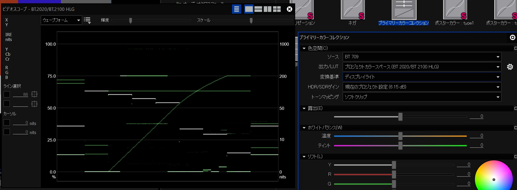Select the B channel option in sidebar
This screenshot has width=517, height=190.
(7, 77)
